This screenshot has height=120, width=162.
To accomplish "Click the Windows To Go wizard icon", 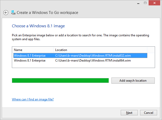I will coord(13,12).
